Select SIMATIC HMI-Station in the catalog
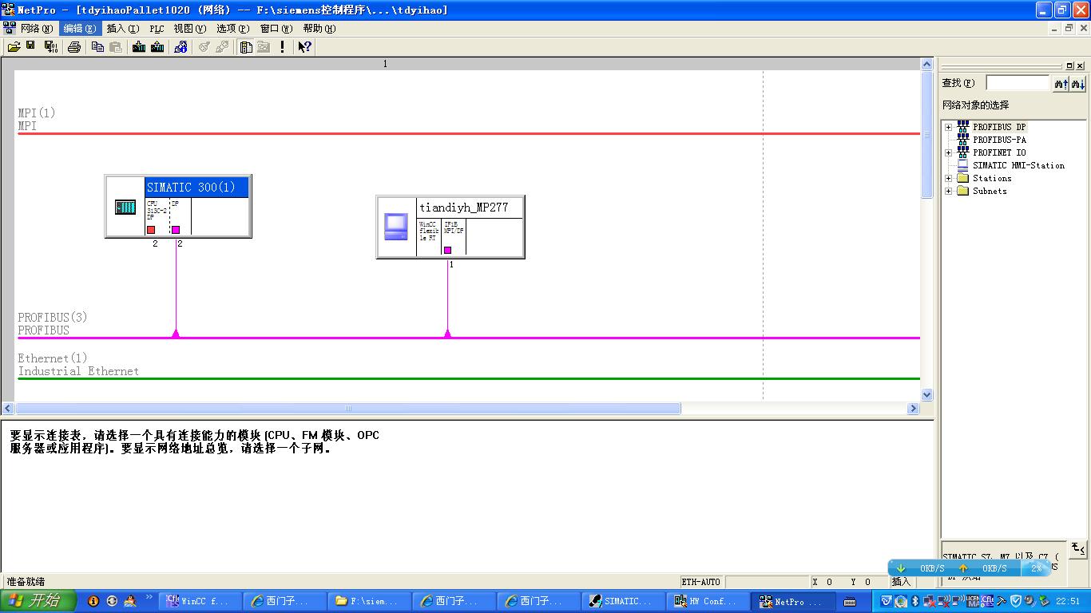The width and height of the screenshot is (1091, 613). (x=1018, y=165)
